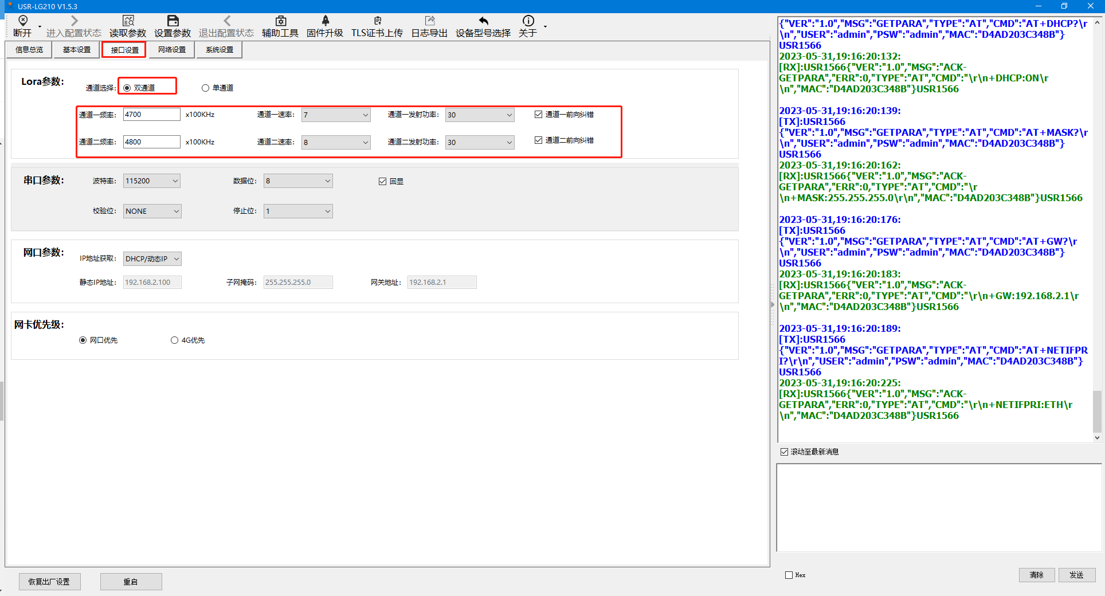Viewport: 1105px width, 596px height.
Task: Click into the 通道一频率 input field
Action: pos(151,115)
